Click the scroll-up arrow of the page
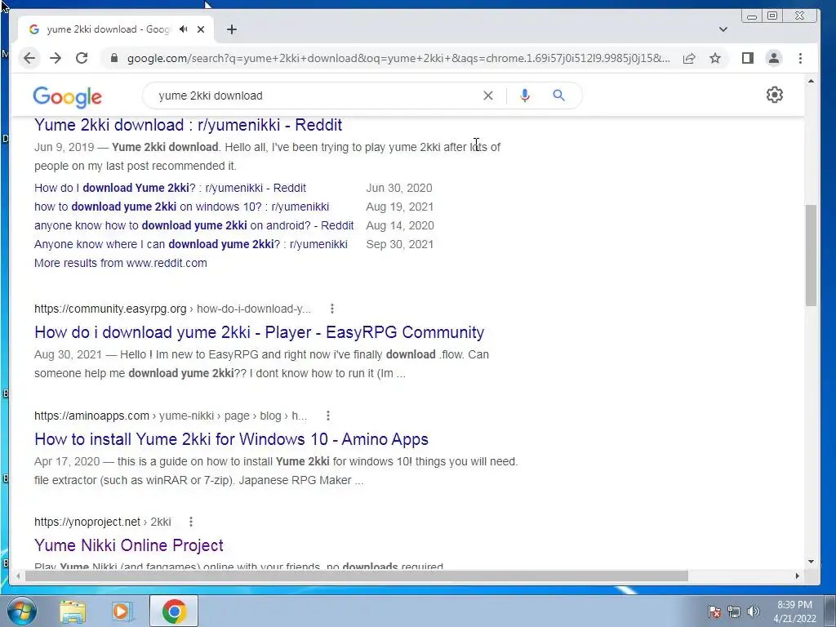Image resolution: width=836 pixels, height=627 pixels. pos(811,82)
